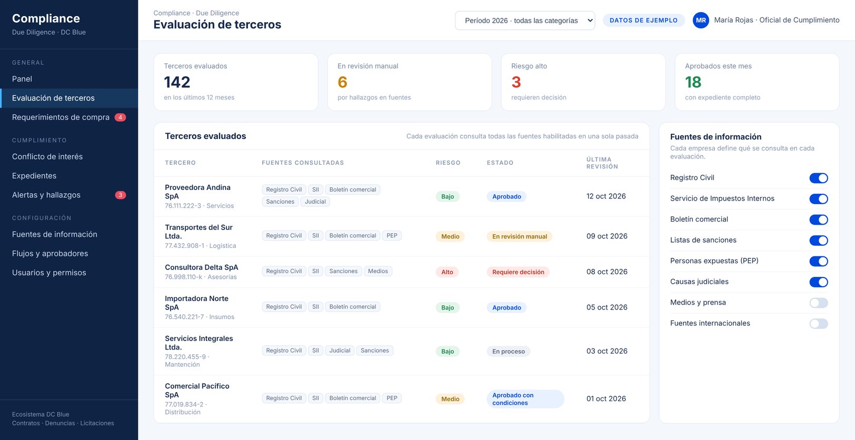Open the En revisión manual summary card
Screen dimensions: 855x440
click(409, 82)
